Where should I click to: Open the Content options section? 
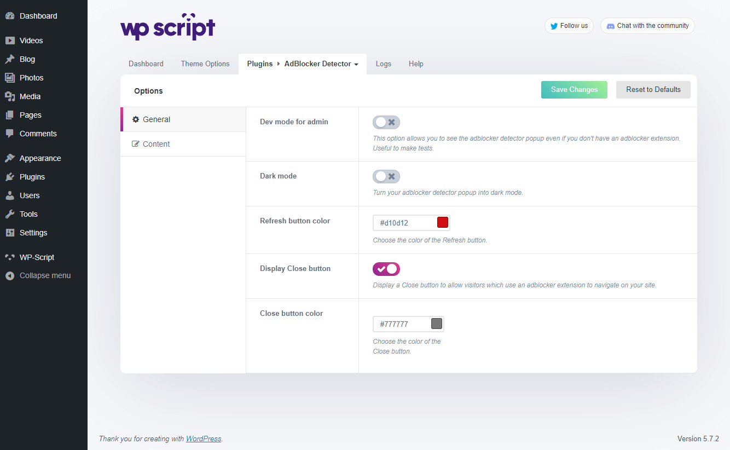[x=156, y=144]
